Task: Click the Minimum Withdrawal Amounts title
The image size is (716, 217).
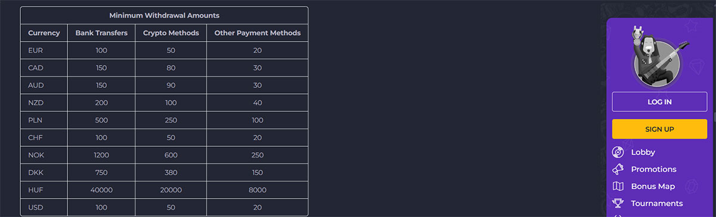Action: tap(164, 15)
